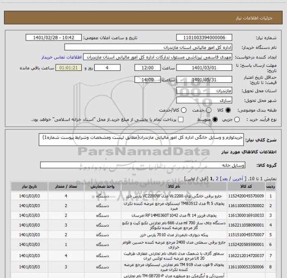
Task: Click the bucket vacuum model 2400 item name
Action: pyautogui.click(x=174, y=245)
